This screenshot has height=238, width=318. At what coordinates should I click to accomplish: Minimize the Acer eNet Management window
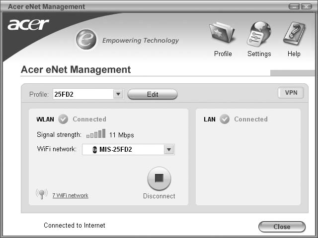coord(294,6)
